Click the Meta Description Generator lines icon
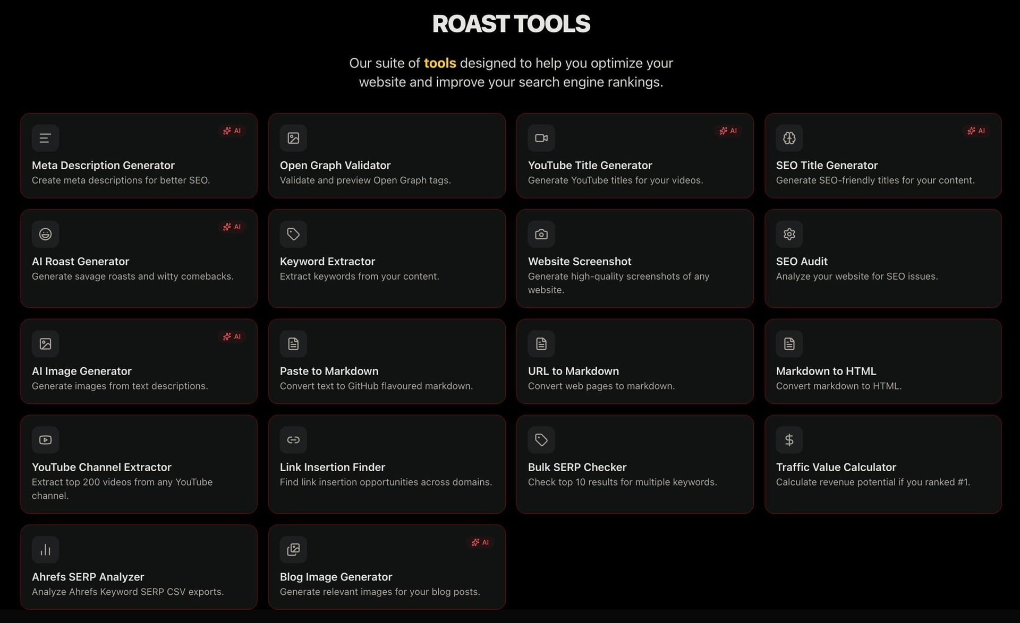The image size is (1020, 623). pos(45,138)
